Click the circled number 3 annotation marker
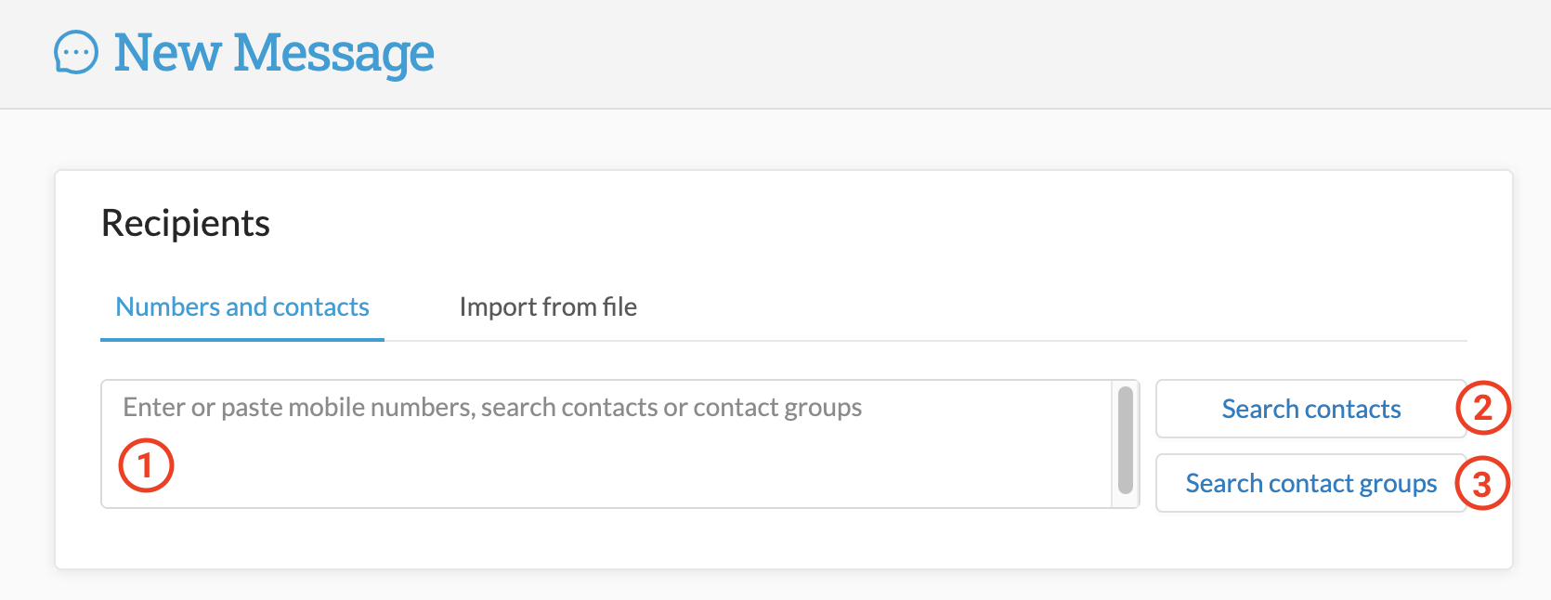The image size is (1551, 600). click(1482, 483)
